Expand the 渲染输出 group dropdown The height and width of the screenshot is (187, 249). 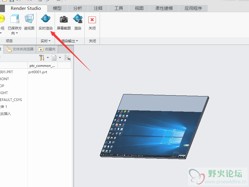coord(70,41)
